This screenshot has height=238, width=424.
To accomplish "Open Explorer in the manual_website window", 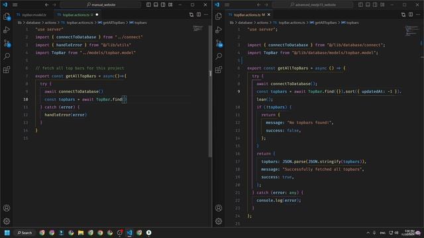I will point(7,17).
